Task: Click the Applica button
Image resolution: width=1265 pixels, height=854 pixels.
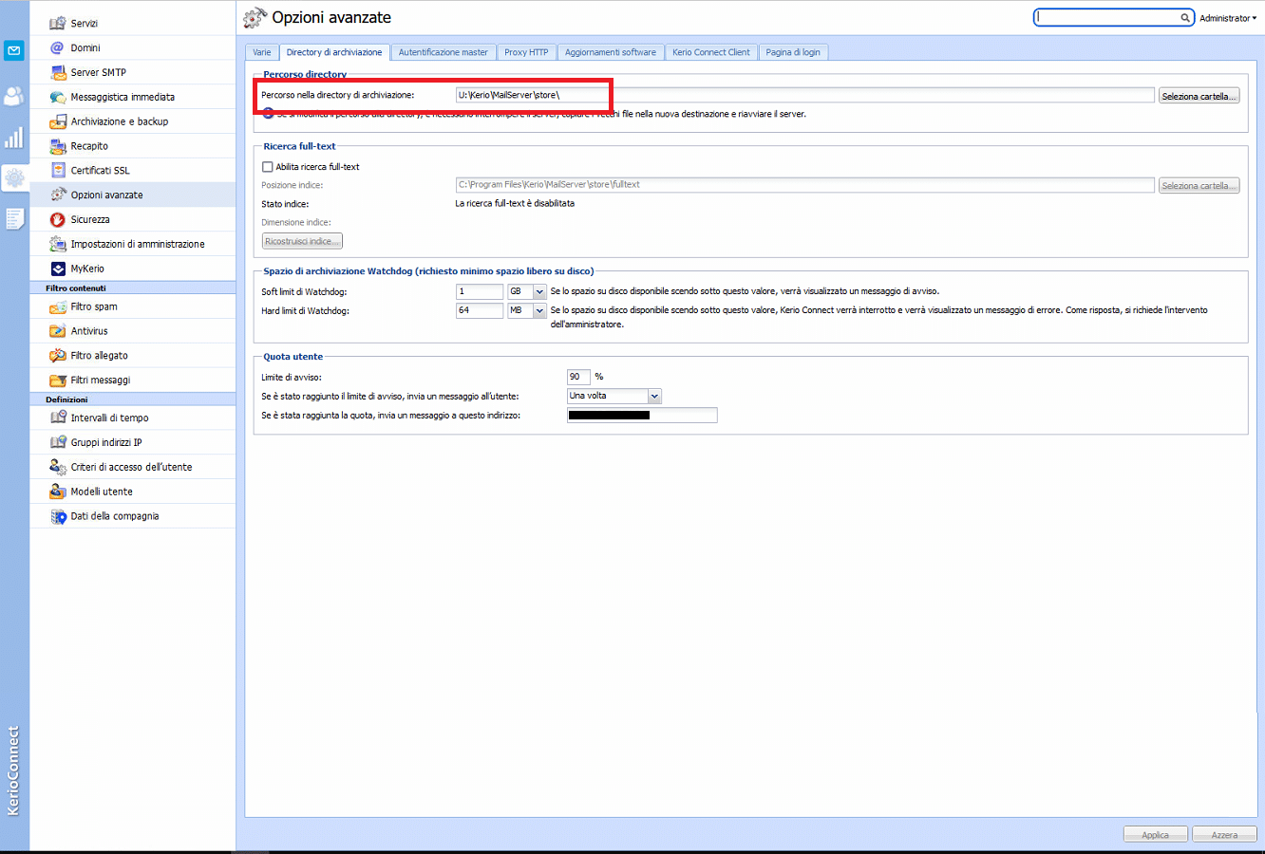Action: coord(1156,834)
